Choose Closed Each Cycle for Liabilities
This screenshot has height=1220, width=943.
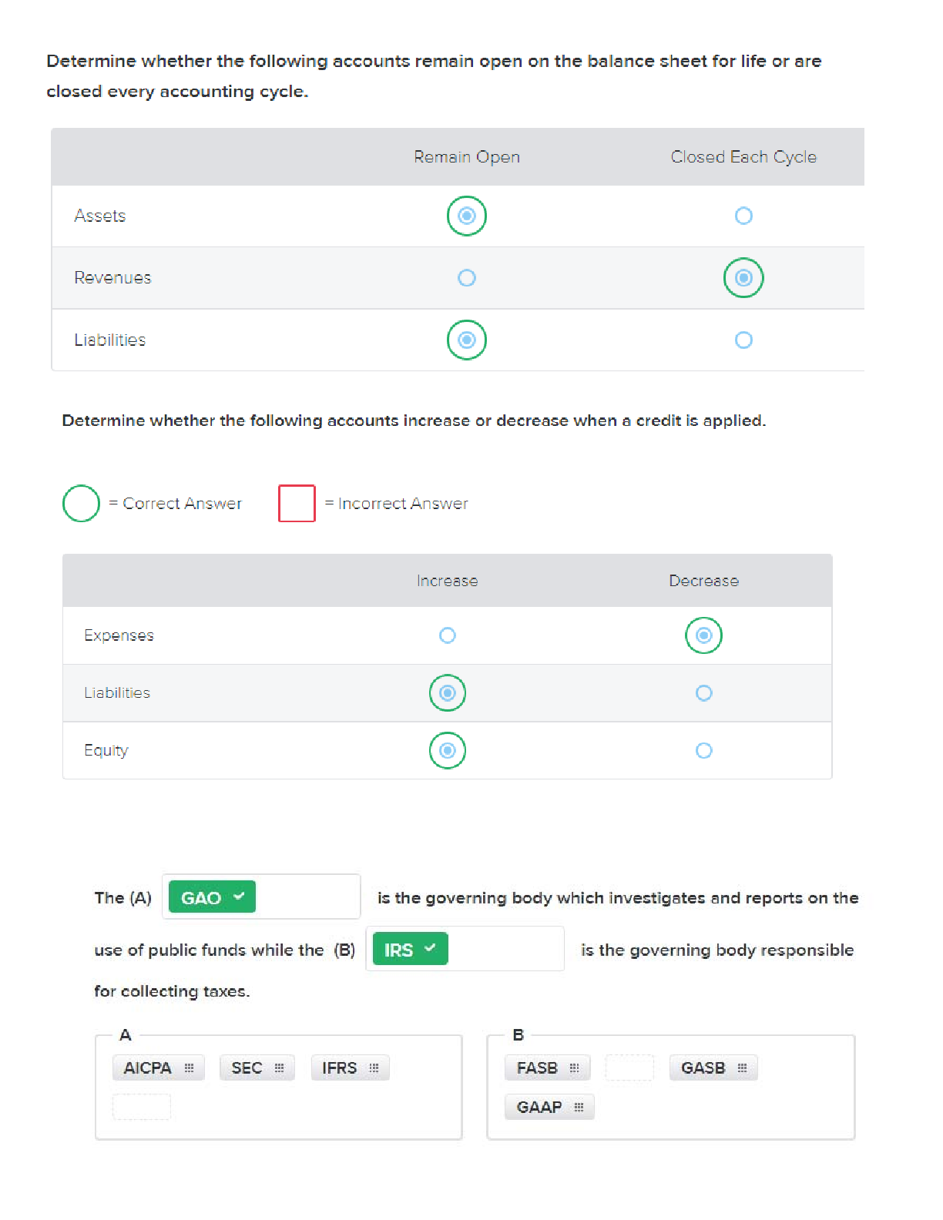pos(743,340)
